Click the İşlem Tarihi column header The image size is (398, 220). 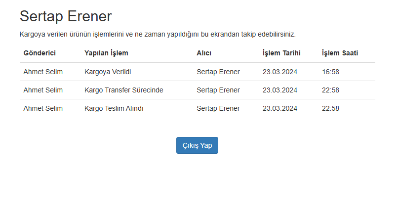[x=281, y=53]
